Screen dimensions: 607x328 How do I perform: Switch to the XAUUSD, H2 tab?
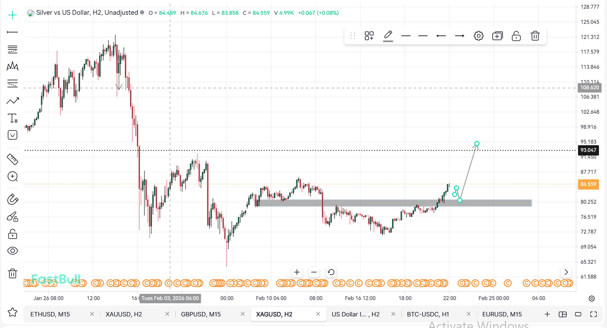pyautogui.click(x=124, y=314)
